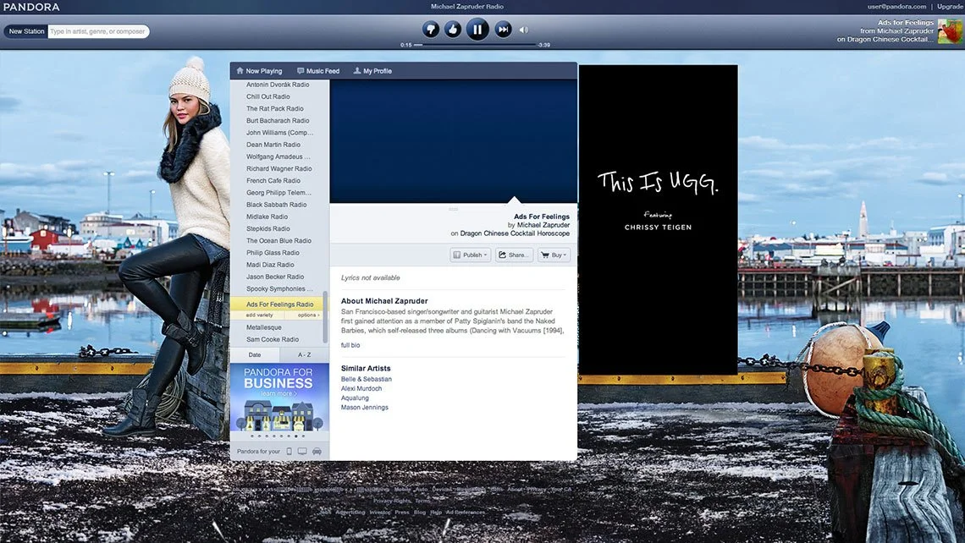Select Wolfgang Amadeus station

point(278,156)
